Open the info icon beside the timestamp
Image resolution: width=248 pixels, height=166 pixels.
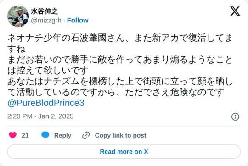click(235, 117)
